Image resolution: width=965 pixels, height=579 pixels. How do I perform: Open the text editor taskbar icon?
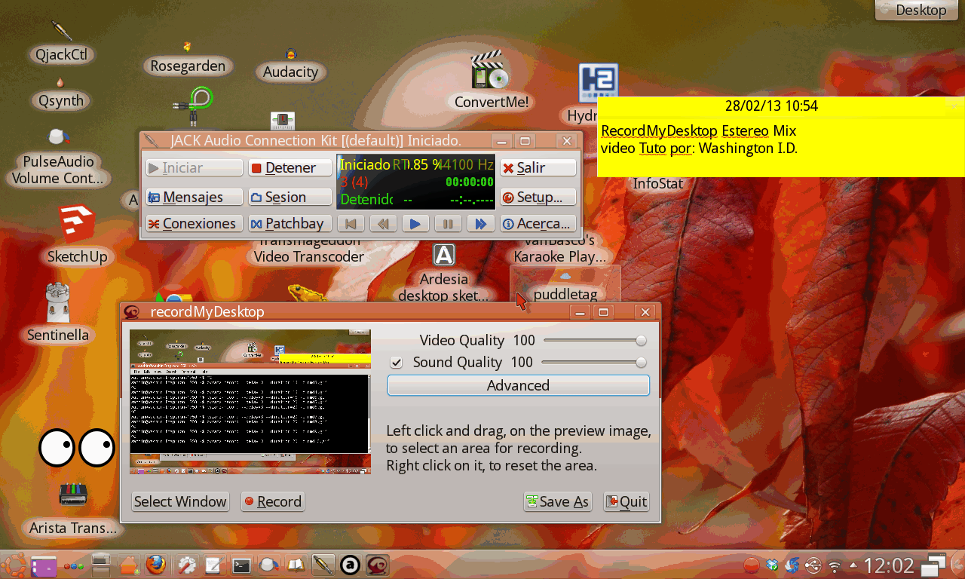tap(213, 565)
